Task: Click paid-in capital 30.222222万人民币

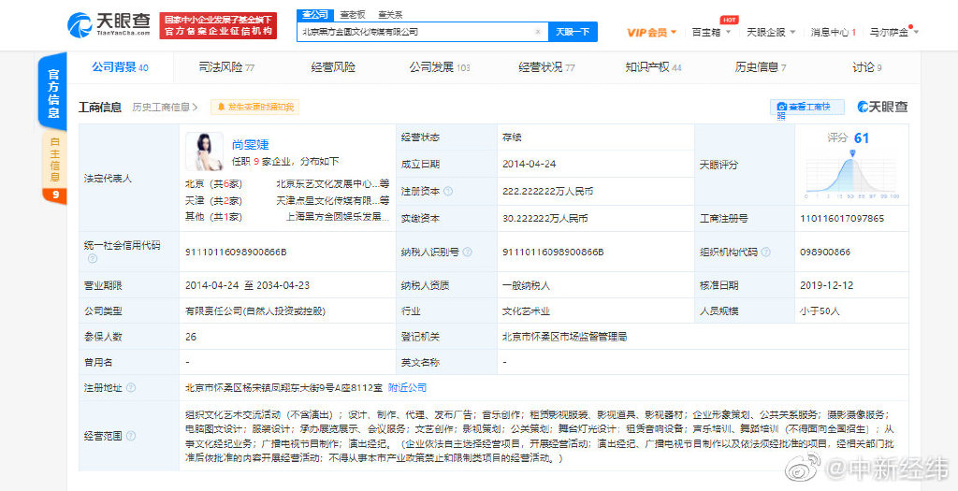Action: pos(545,218)
